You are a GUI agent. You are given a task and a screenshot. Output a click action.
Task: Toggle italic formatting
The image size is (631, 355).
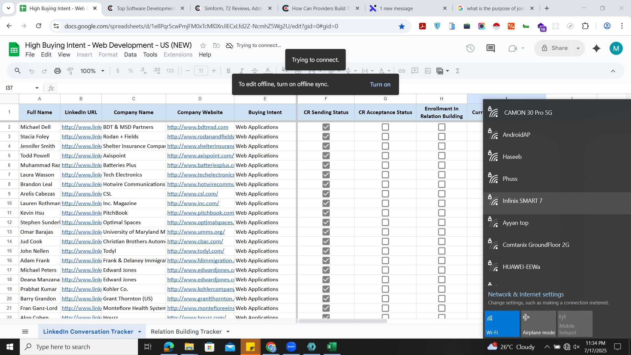tap(242, 71)
